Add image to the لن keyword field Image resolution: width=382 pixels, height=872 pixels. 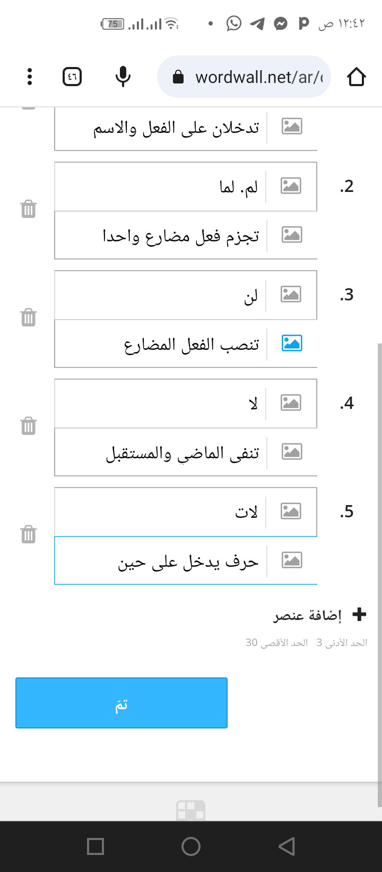[x=291, y=295]
